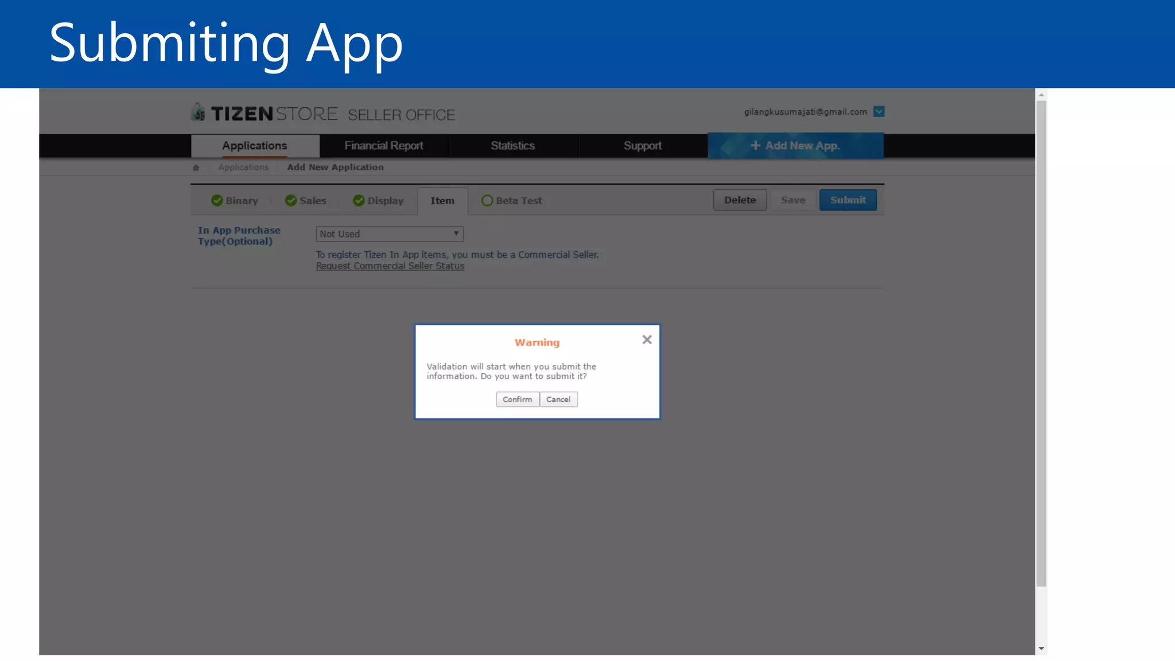Click the plus icon on Add New App
Screen dimensions: 1175x661
[756, 146]
